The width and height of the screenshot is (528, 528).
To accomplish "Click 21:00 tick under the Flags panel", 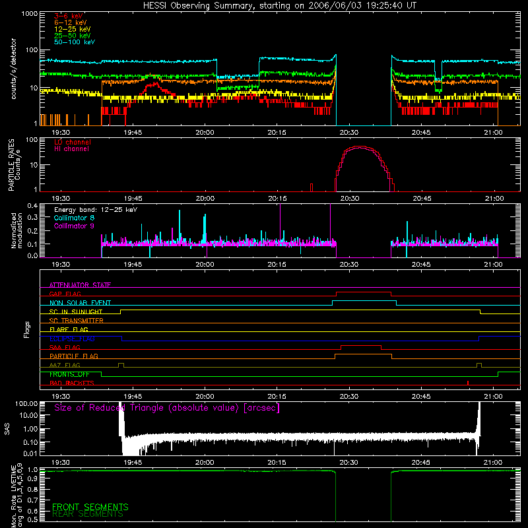I will click(493, 397).
